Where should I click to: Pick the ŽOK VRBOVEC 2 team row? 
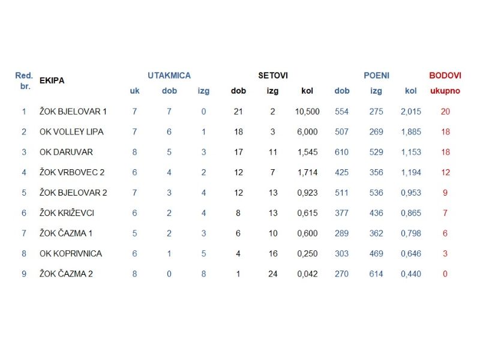click(x=72, y=173)
